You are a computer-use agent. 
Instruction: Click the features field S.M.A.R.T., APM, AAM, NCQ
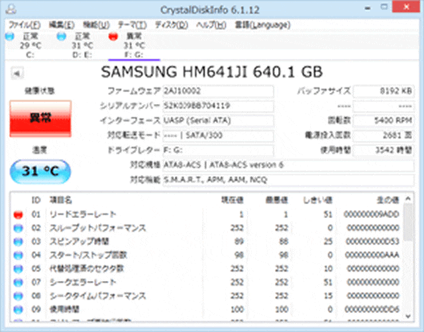pyautogui.click(x=289, y=180)
